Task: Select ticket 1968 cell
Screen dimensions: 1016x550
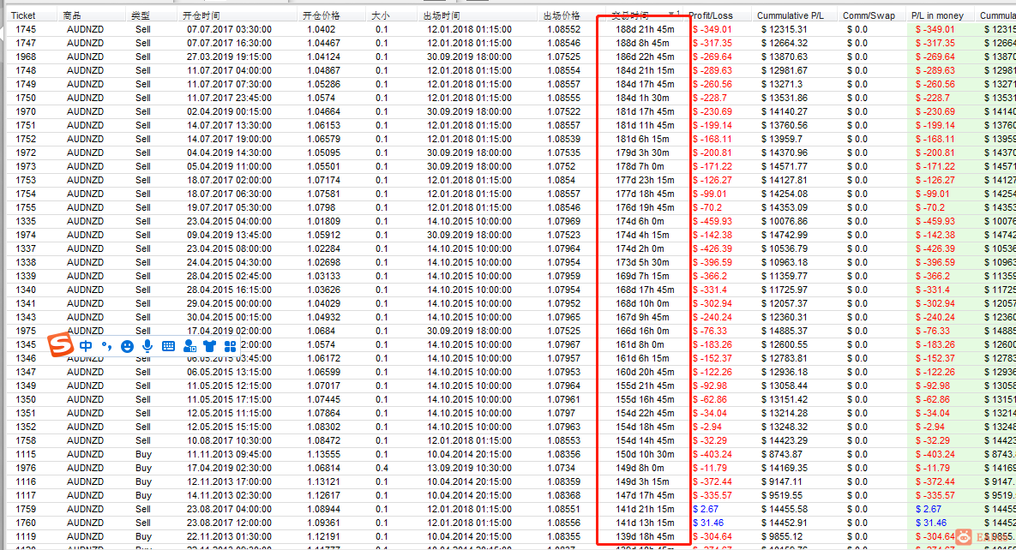Action: 26,57
